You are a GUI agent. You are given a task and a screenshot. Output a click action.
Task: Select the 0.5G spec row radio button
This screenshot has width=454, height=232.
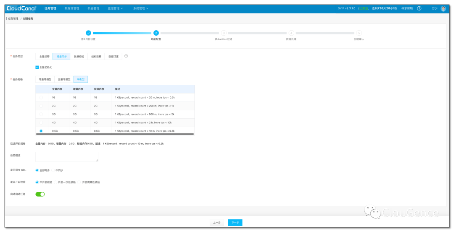coord(41,131)
